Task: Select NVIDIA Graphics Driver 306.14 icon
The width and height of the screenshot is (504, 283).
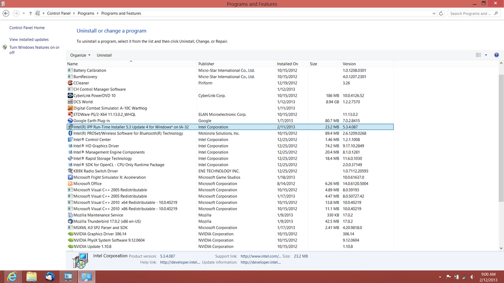Action: [70, 234]
